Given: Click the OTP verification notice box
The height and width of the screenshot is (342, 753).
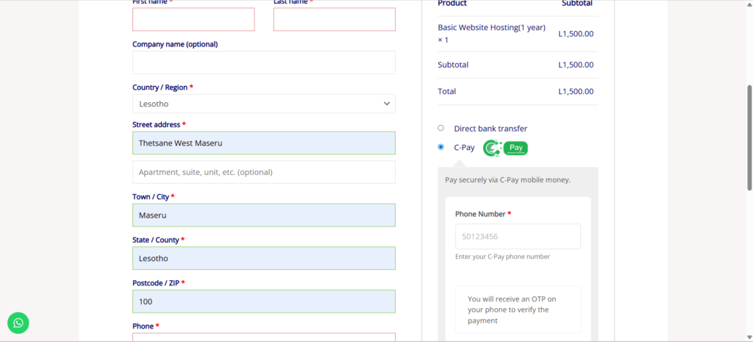Looking at the screenshot, I should 518,310.
